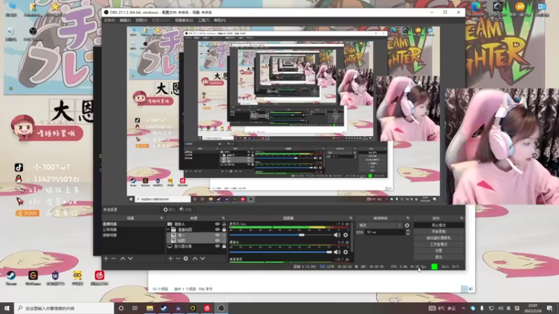
Task: Toggle studio mode (工作室模式) button
Action: click(439, 244)
